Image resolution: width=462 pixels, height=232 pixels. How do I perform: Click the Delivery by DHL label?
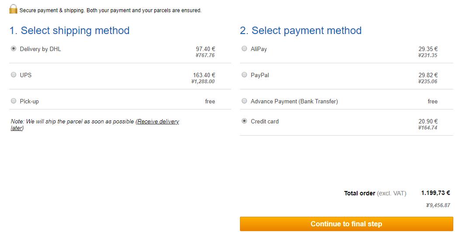pos(40,49)
